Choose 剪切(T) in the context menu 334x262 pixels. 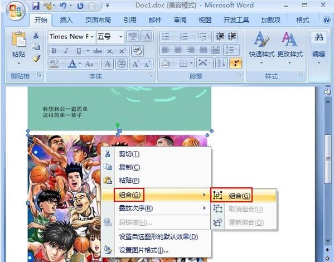(x=156, y=154)
